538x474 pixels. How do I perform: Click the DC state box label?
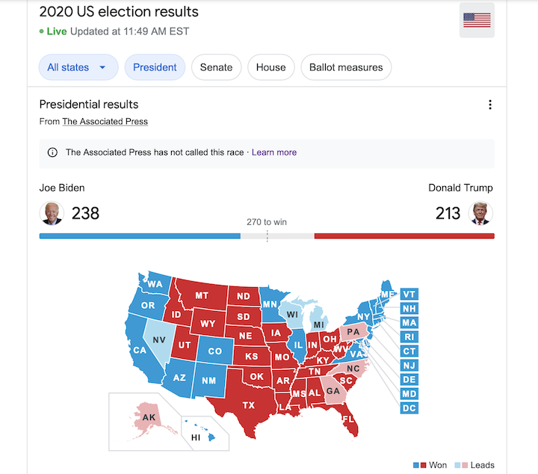[409, 408]
